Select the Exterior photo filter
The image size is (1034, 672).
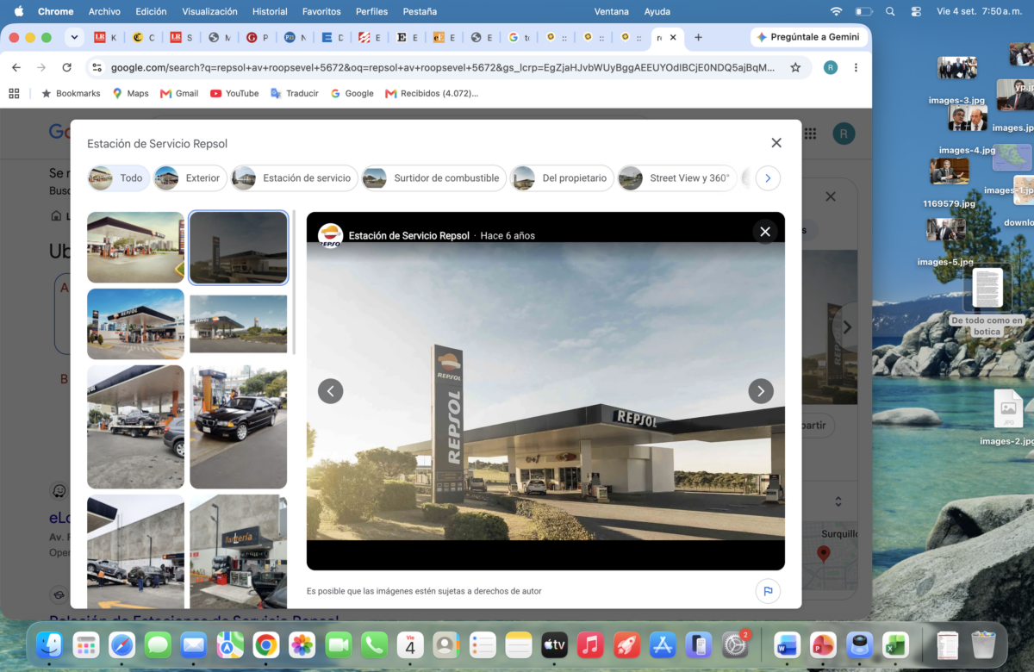[190, 178]
